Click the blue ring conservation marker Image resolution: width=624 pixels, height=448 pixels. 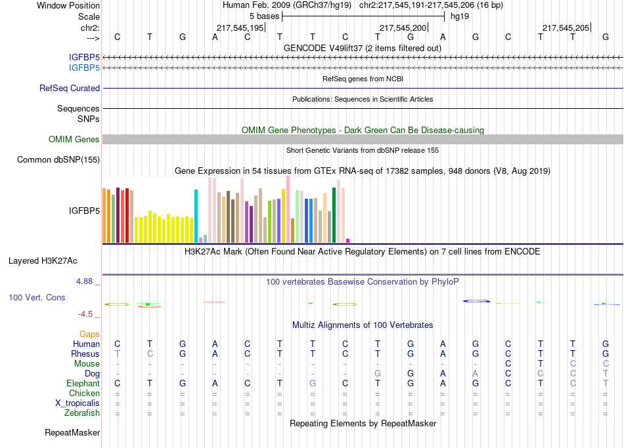476,301
